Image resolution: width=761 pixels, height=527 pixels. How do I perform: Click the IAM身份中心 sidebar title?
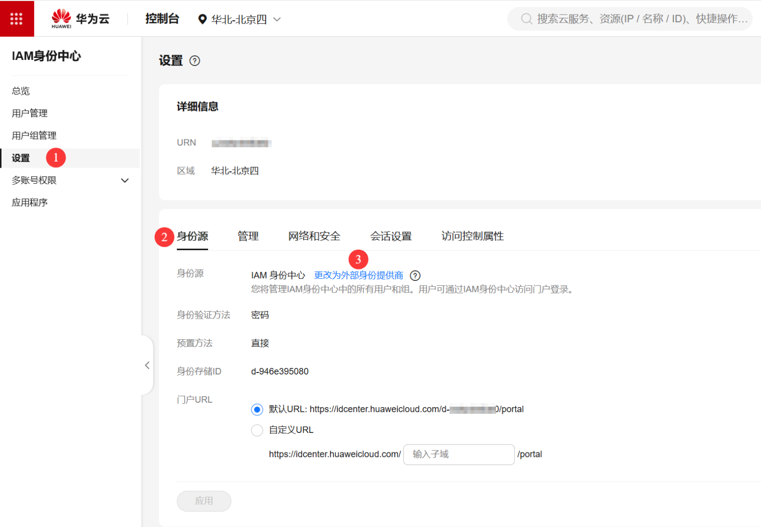pyautogui.click(x=46, y=56)
